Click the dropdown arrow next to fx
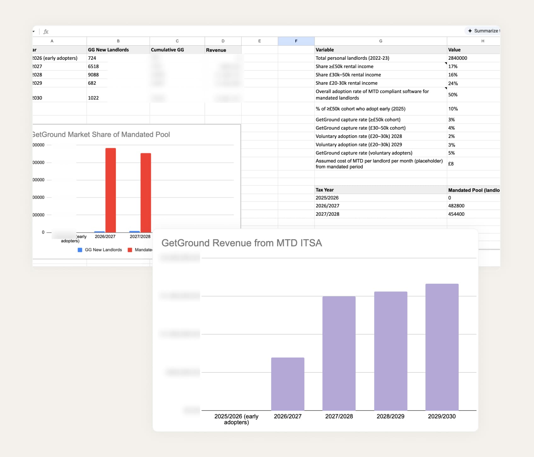This screenshot has height=457, width=534. pyautogui.click(x=33, y=31)
